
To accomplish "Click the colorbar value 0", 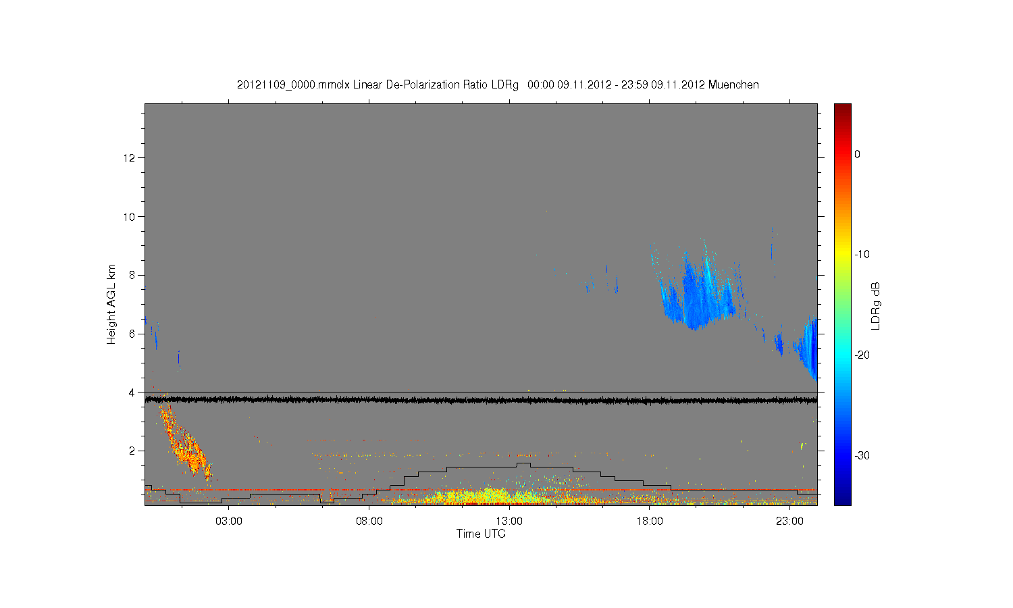I will pyautogui.click(x=857, y=154).
